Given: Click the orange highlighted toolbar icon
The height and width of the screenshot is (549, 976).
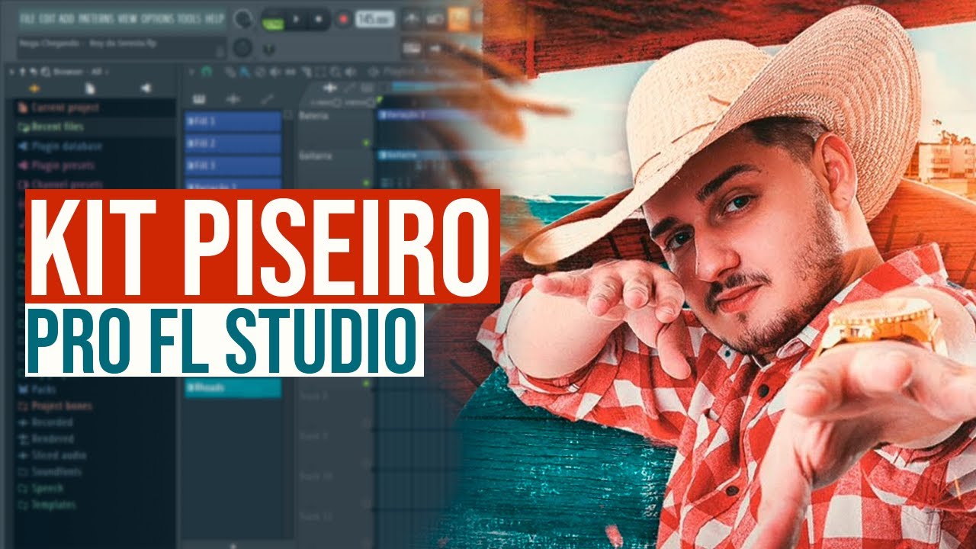Looking at the screenshot, I should (x=461, y=19).
